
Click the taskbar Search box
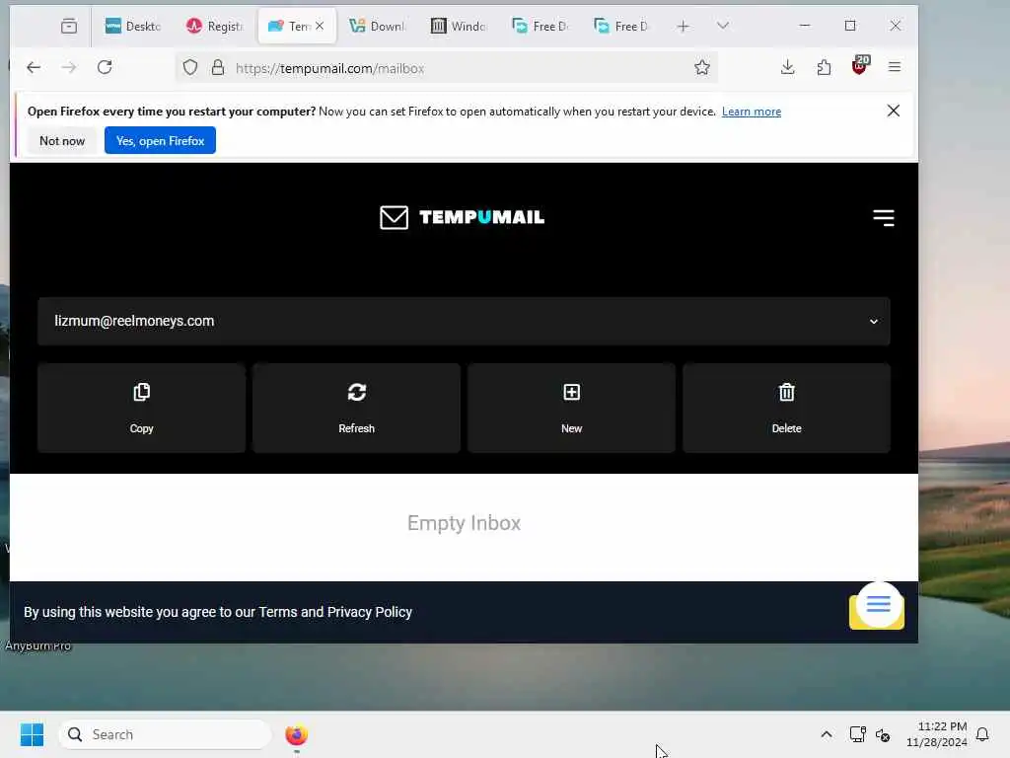[x=165, y=734]
